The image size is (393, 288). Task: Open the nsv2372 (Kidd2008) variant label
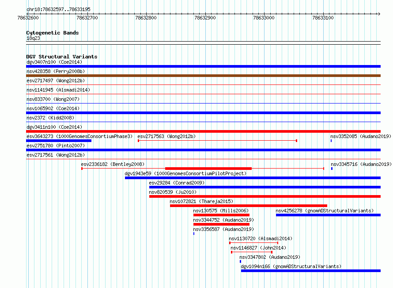tap(50, 118)
